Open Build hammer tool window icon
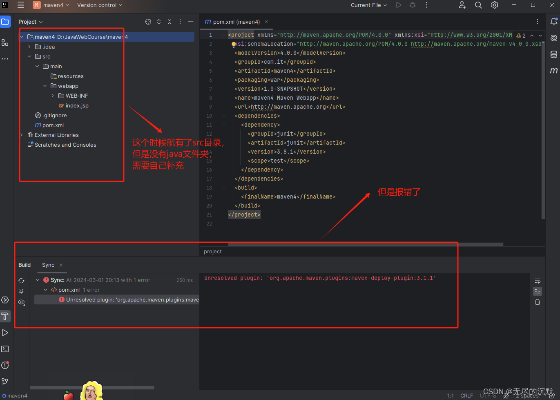The width and height of the screenshot is (560, 400). pyautogui.click(x=5, y=316)
